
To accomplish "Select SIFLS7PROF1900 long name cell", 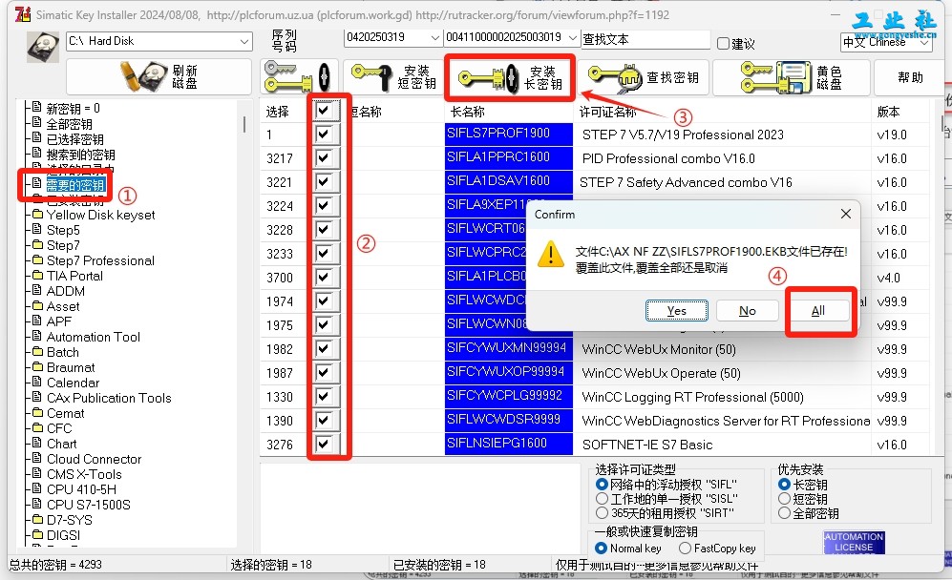I will (x=509, y=135).
